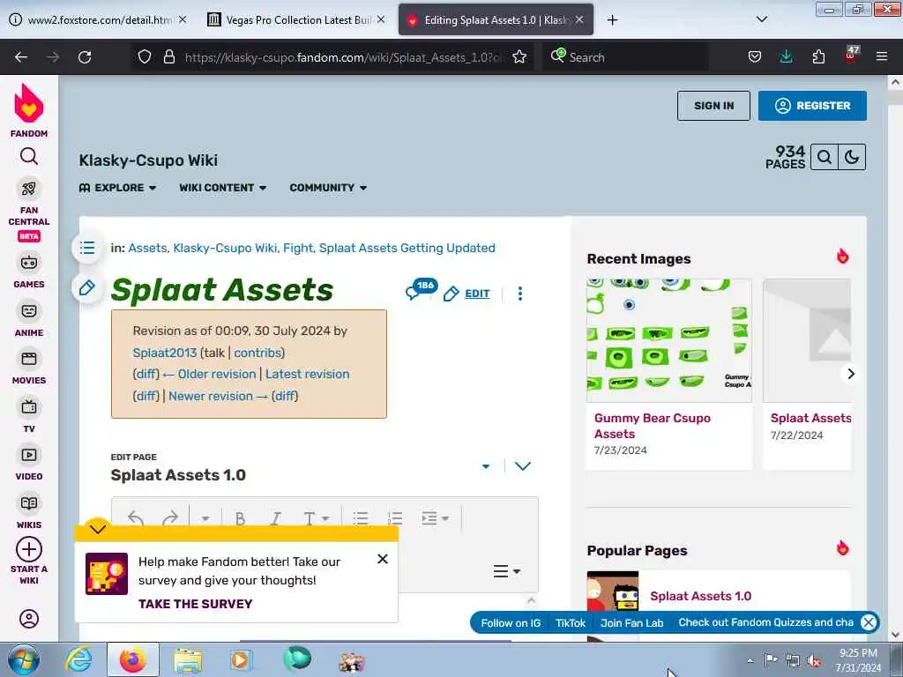Click the Start a Wiki plus icon
This screenshot has height=677, width=903.
tap(29, 549)
